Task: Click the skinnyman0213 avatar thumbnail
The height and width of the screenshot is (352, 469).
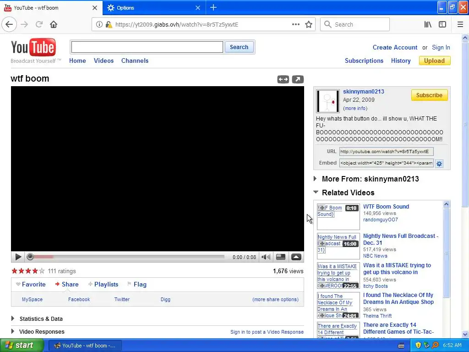Action: (x=328, y=101)
